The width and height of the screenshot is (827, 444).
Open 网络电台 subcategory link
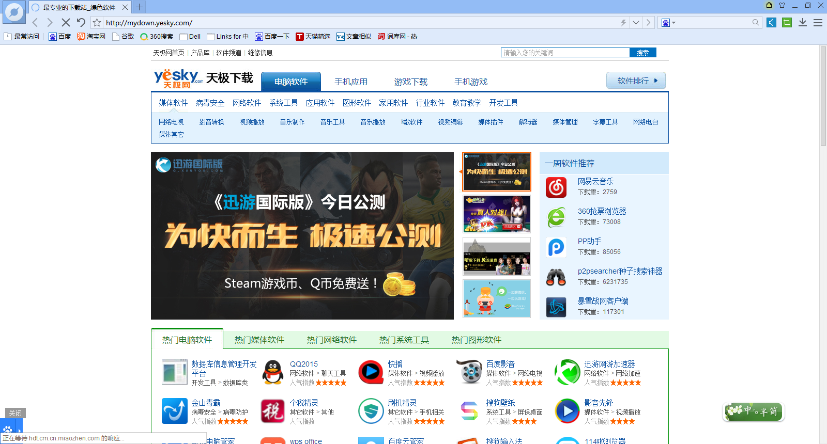click(x=646, y=122)
